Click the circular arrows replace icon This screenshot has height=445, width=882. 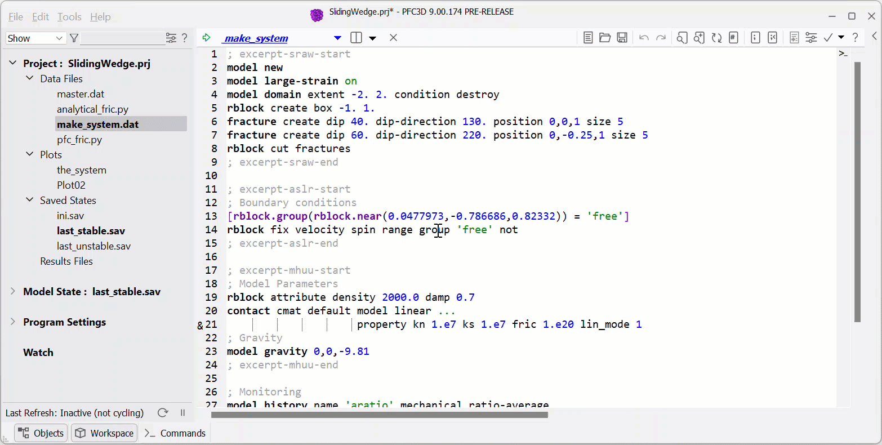tap(716, 38)
